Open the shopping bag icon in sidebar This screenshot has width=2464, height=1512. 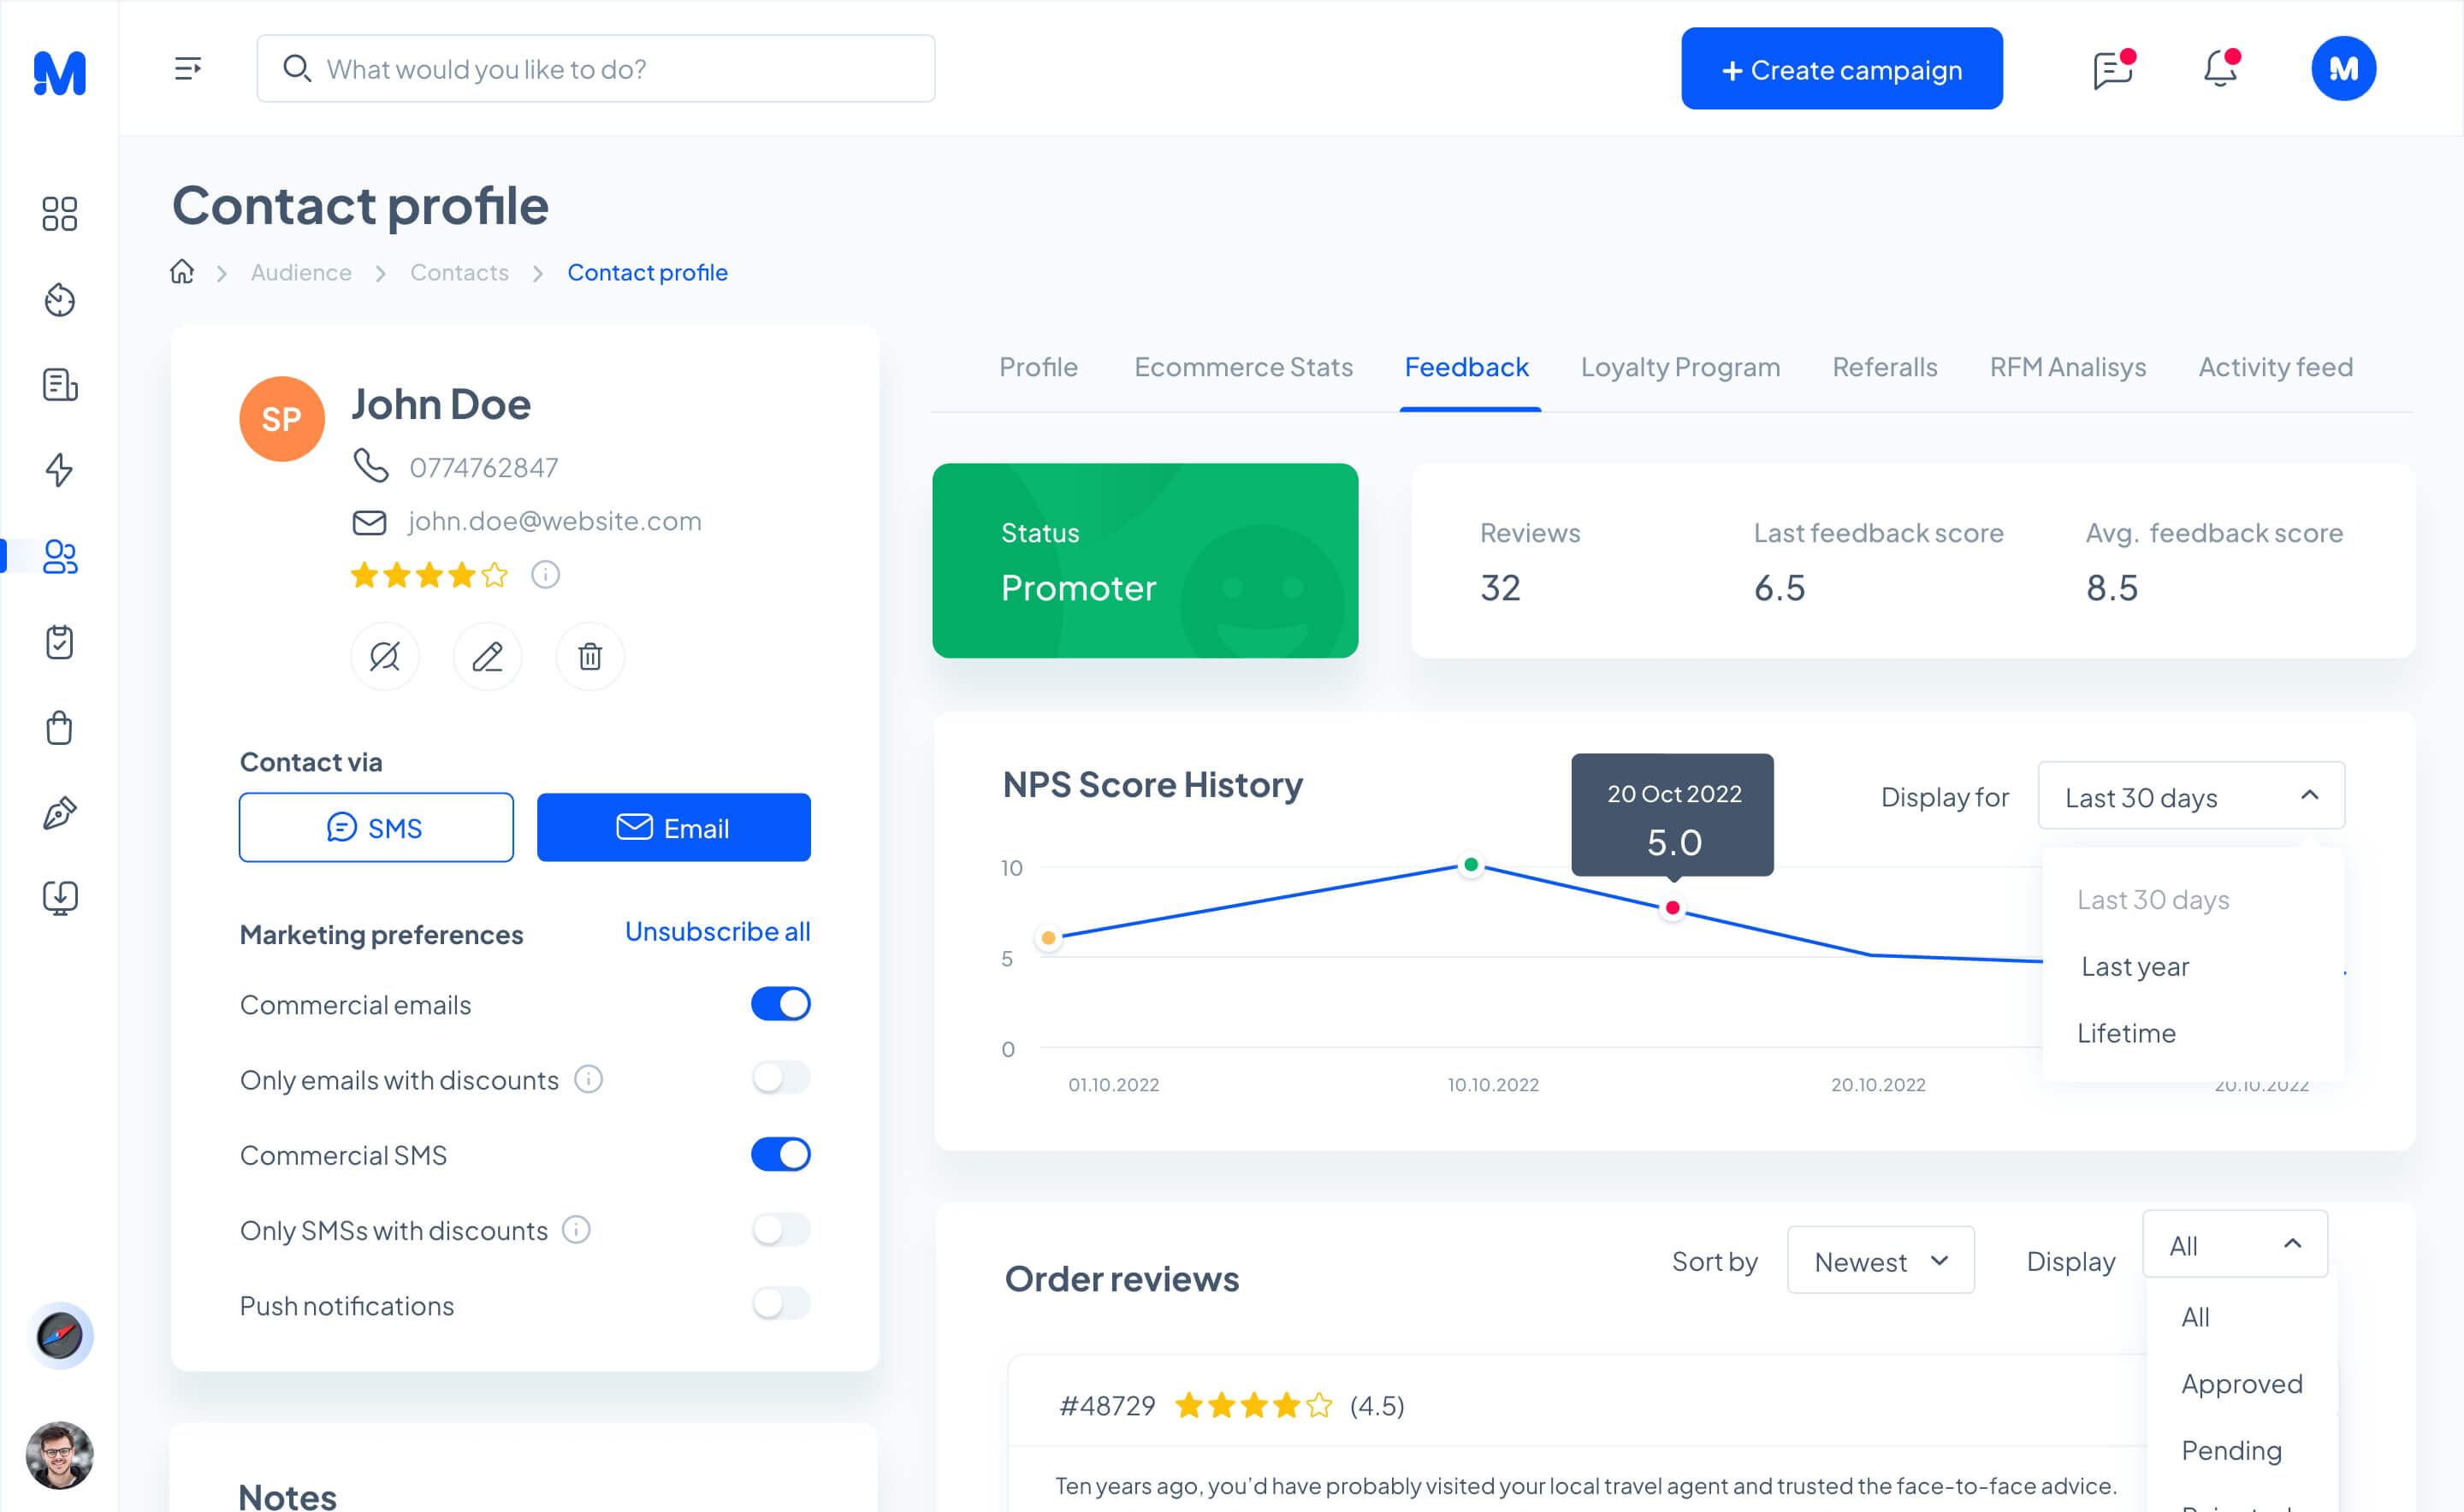[60, 727]
